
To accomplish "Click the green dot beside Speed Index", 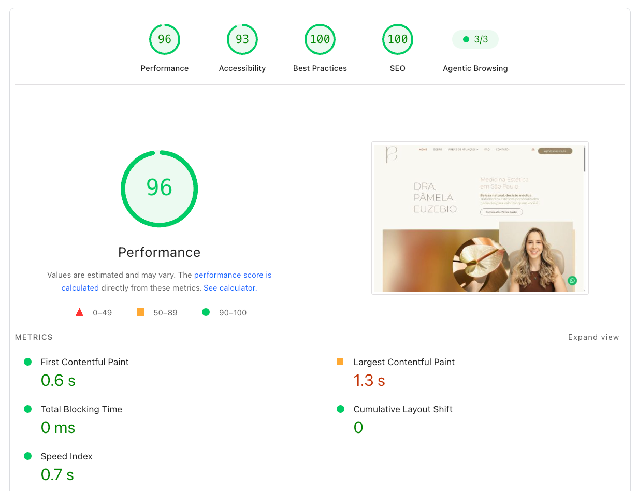I will [28, 456].
